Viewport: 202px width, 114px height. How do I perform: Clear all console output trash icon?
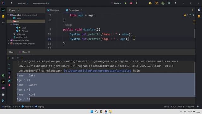click(x=9, y=85)
